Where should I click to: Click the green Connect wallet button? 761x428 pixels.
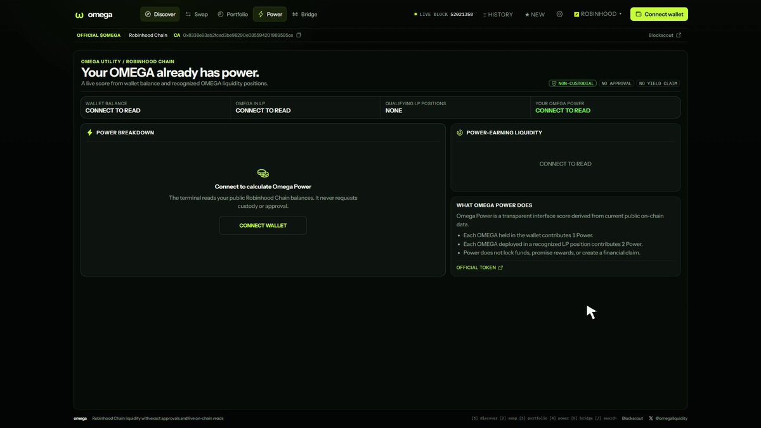tap(659, 14)
